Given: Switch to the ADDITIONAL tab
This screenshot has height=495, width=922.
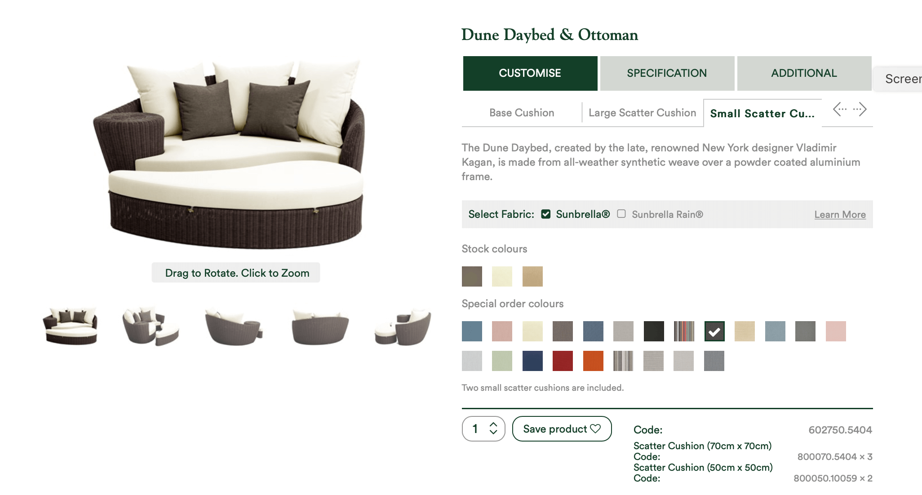Looking at the screenshot, I should [x=804, y=73].
